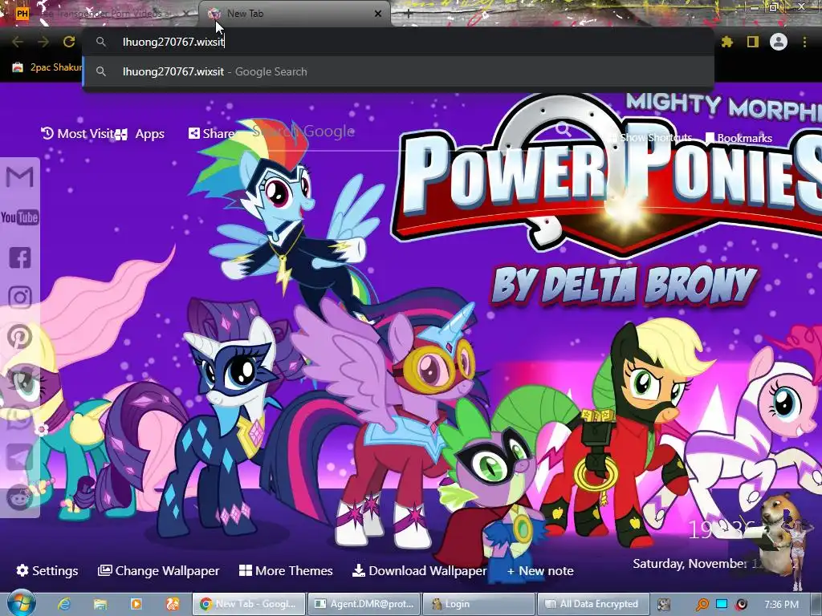Open the media player taskbar icon
This screenshot has height=616, width=822.
[x=136, y=604]
